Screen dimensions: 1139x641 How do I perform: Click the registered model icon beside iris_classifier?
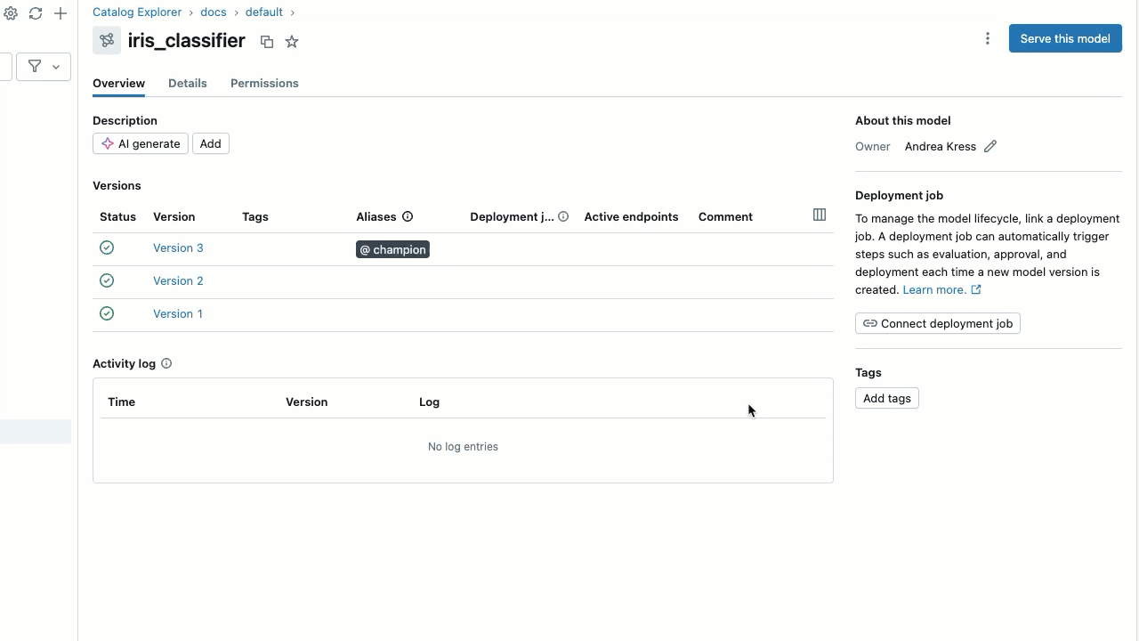click(106, 41)
